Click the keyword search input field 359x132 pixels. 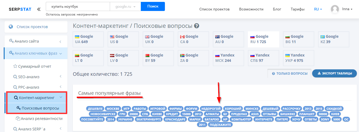tap(78, 6)
